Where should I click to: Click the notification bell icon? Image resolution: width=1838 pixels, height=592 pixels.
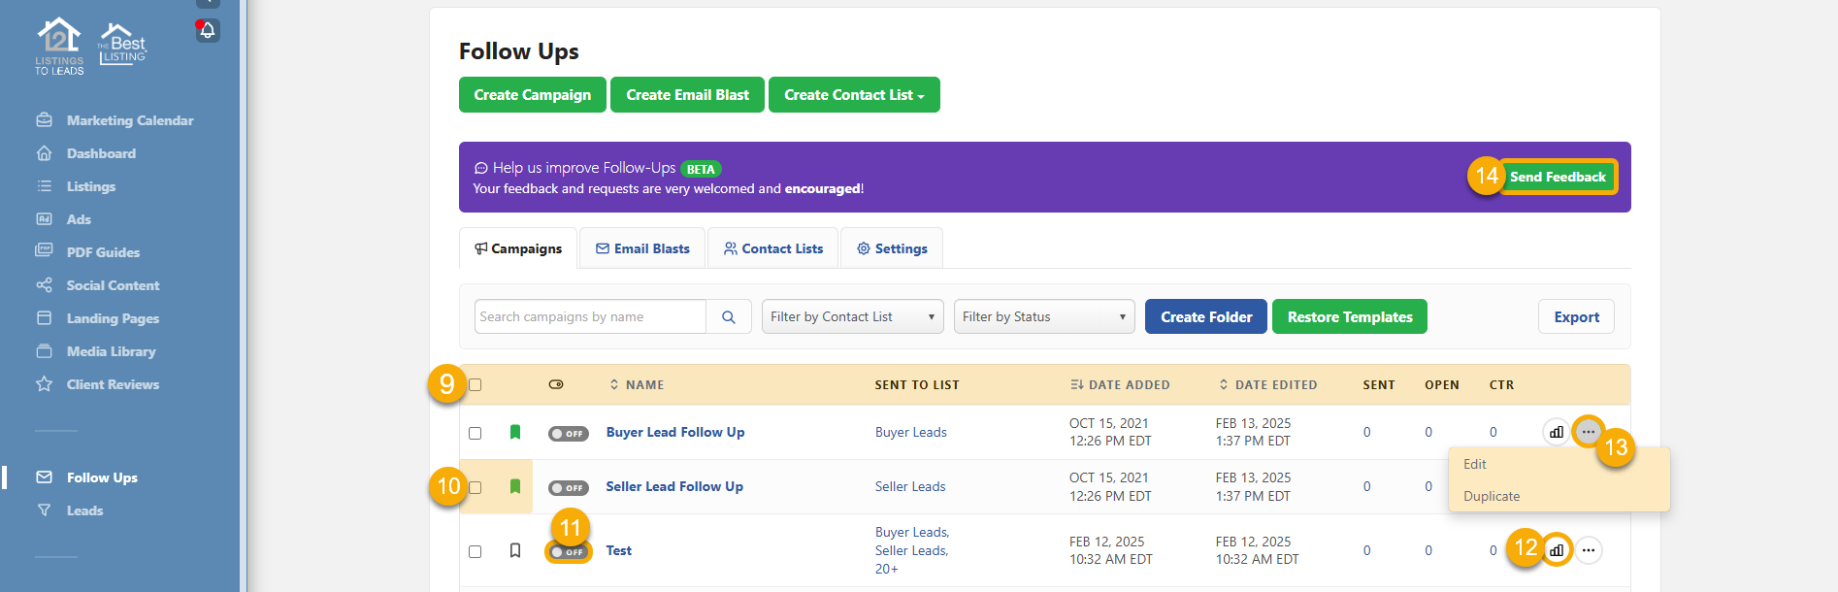click(208, 31)
